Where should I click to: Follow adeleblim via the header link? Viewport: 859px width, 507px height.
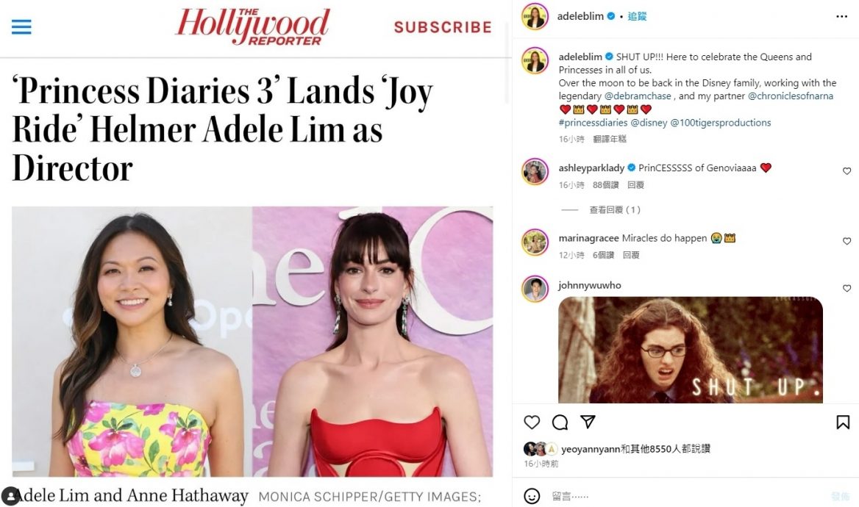637,16
